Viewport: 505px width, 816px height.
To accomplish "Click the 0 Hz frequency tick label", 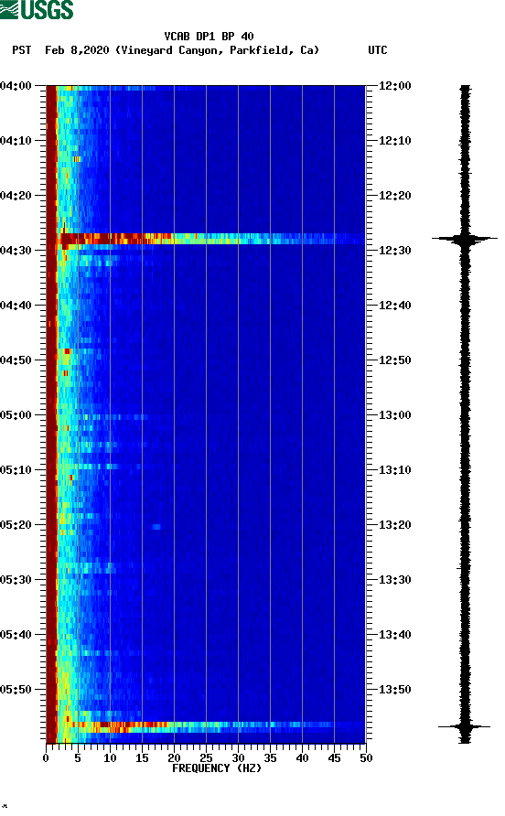I will click(x=46, y=758).
